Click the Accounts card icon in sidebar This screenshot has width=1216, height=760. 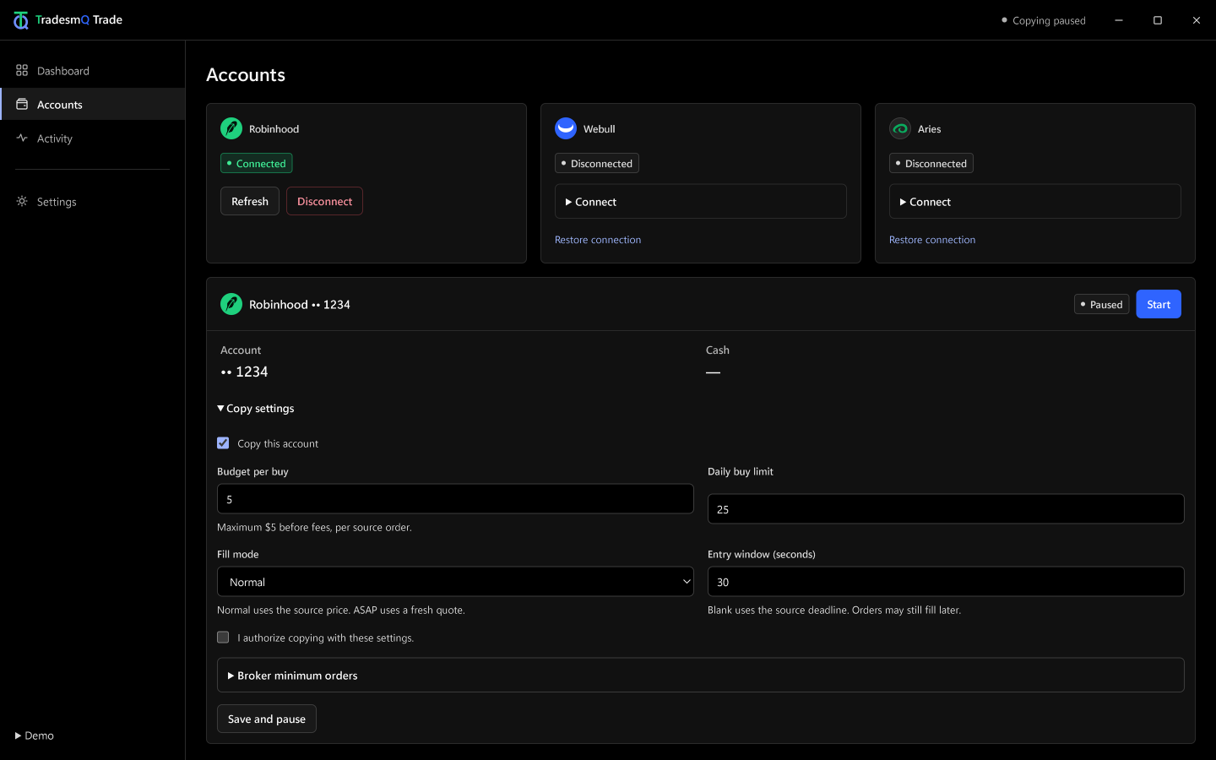22,104
